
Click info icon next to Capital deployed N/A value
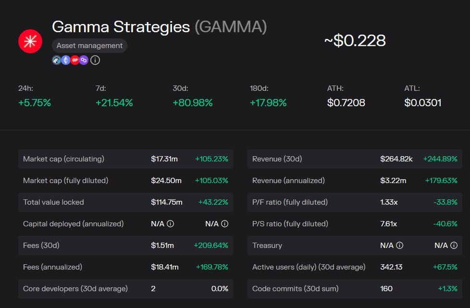(170, 224)
